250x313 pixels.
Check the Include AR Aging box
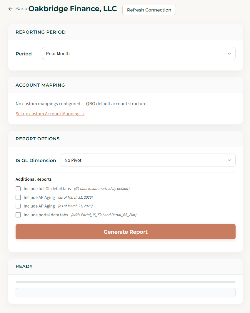tap(18, 197)
